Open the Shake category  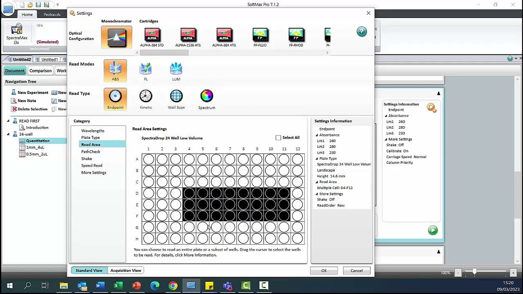coord(86,158)
